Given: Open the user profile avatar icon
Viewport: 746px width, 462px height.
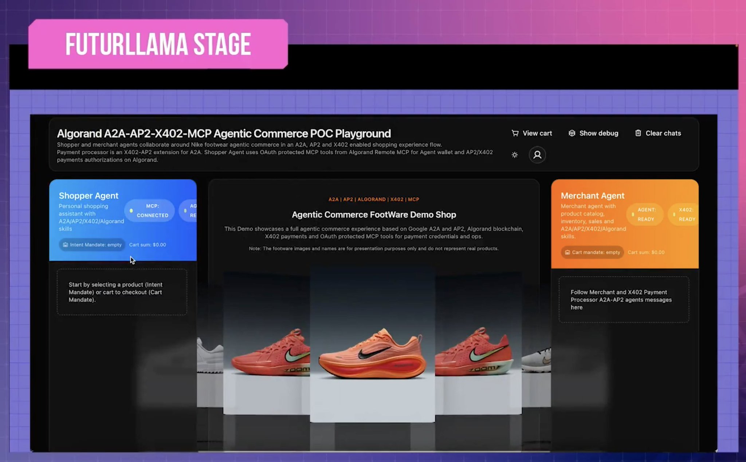Looking at the screenshot, I should point(537,155).
